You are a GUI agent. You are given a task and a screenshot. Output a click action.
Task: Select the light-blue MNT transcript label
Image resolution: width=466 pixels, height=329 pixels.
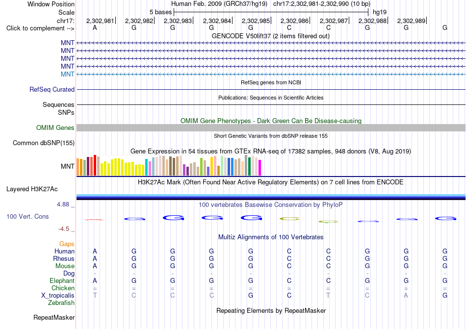click(68, 74)
